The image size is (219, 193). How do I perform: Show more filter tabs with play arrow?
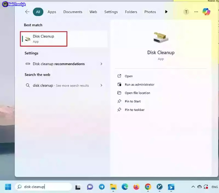(166, 12)
